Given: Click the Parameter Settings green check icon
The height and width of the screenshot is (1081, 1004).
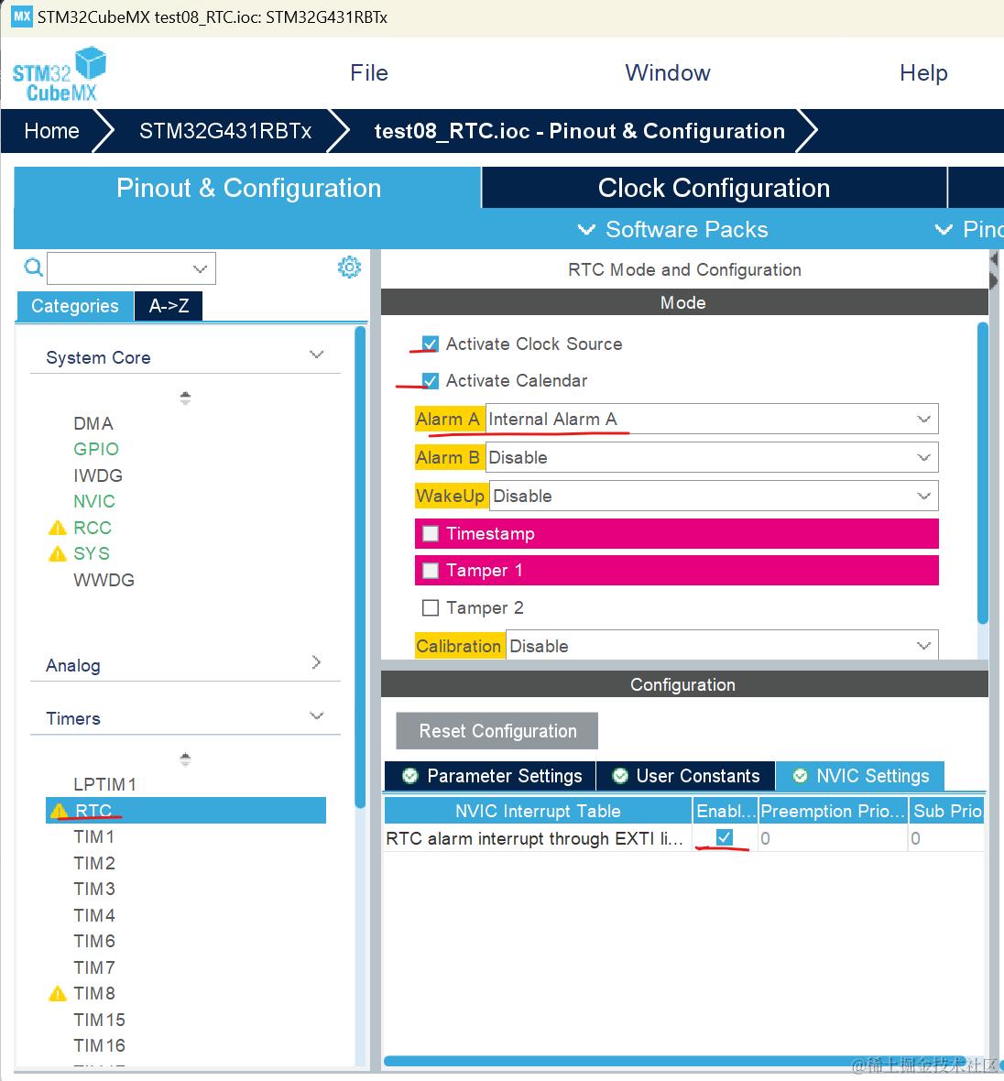Looking at the screenshot, I should click(x=410, y=776).
